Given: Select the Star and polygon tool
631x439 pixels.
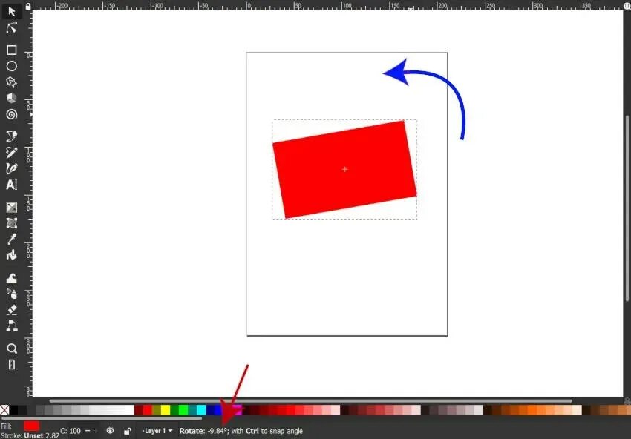Looking at the screenshot, I should tap(11, 82).
